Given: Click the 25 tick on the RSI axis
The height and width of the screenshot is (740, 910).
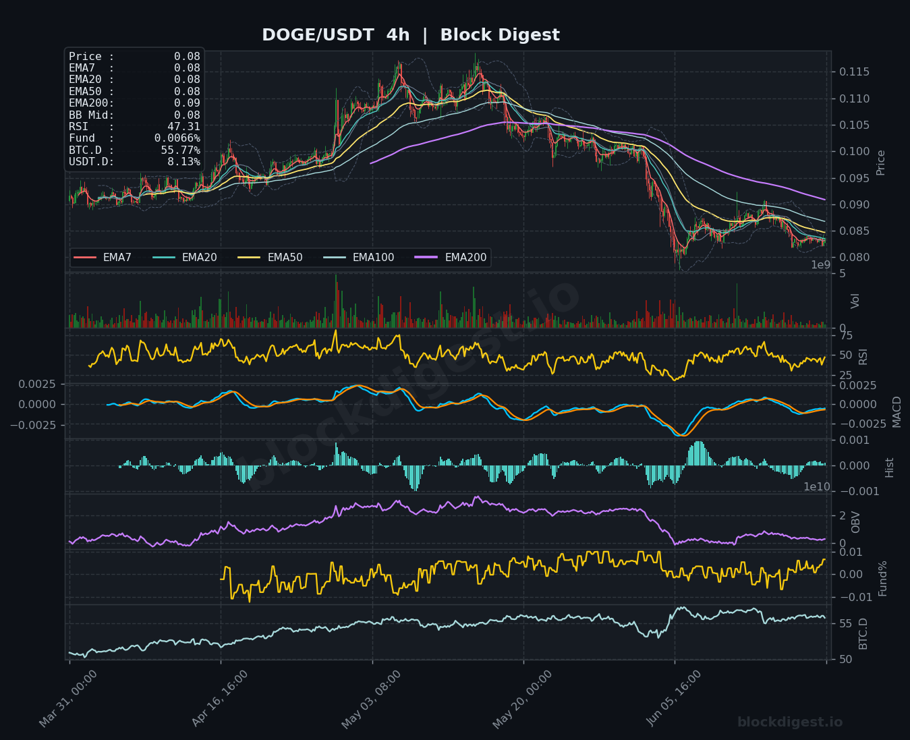Looking at the screenshot, I should tap(846, 375).
